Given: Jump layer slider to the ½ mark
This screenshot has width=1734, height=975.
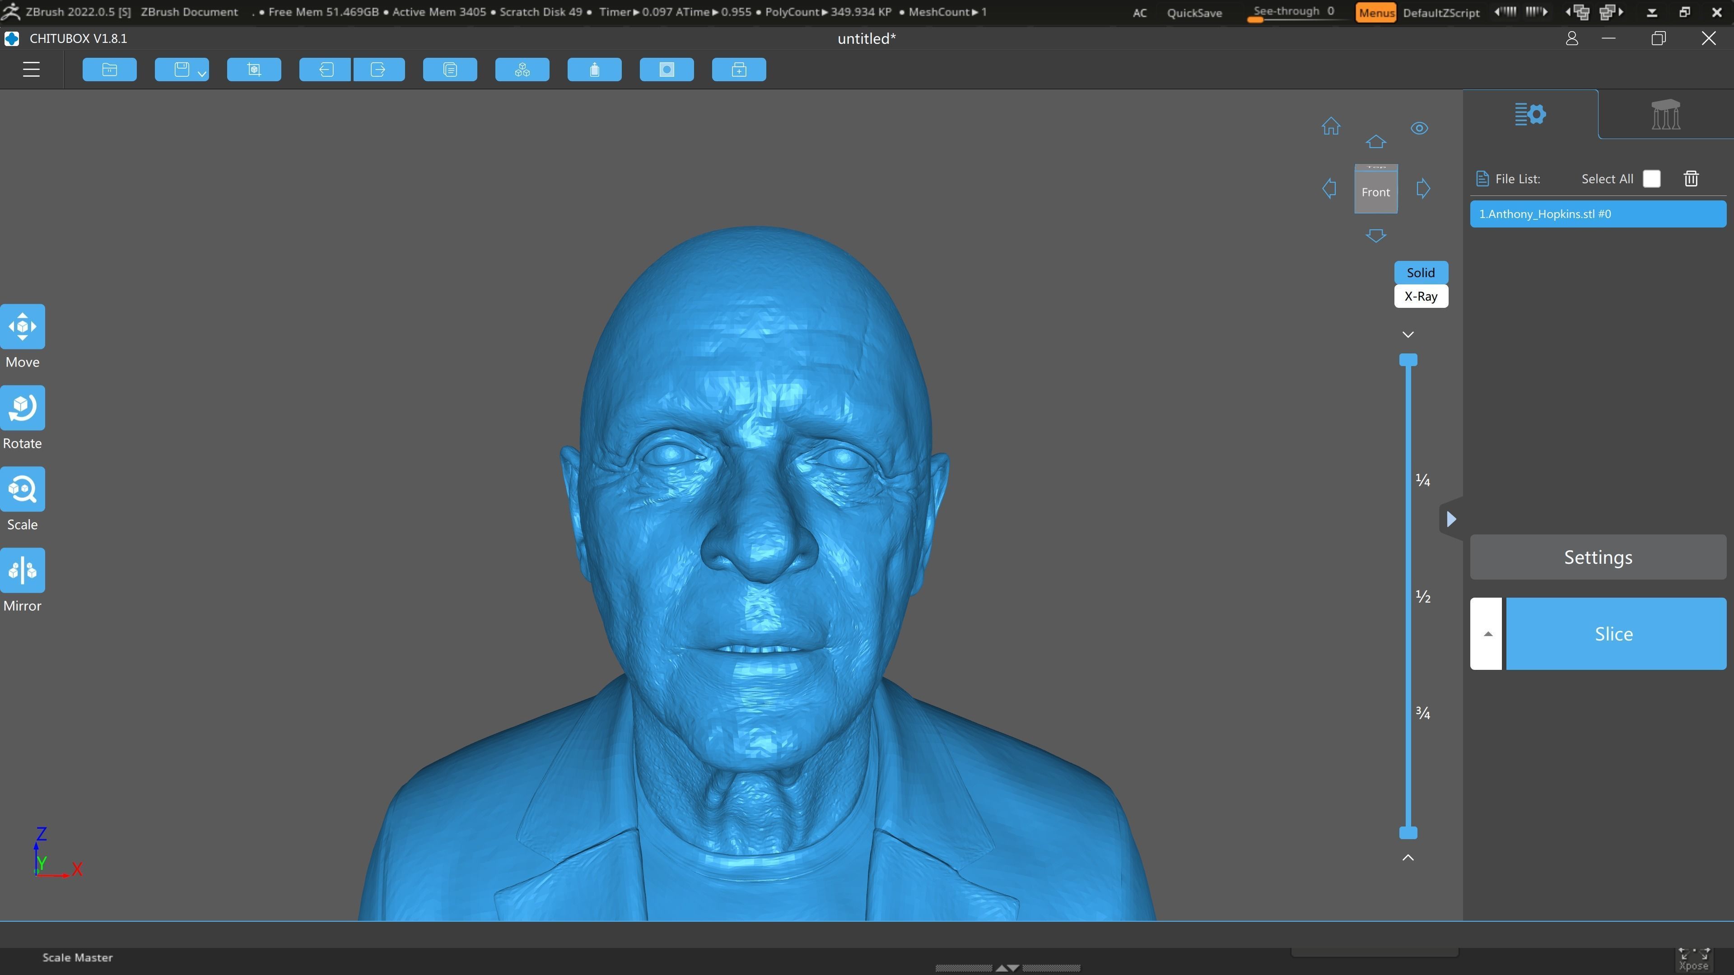Looking at the screenshot, I should coord(1422,596).
